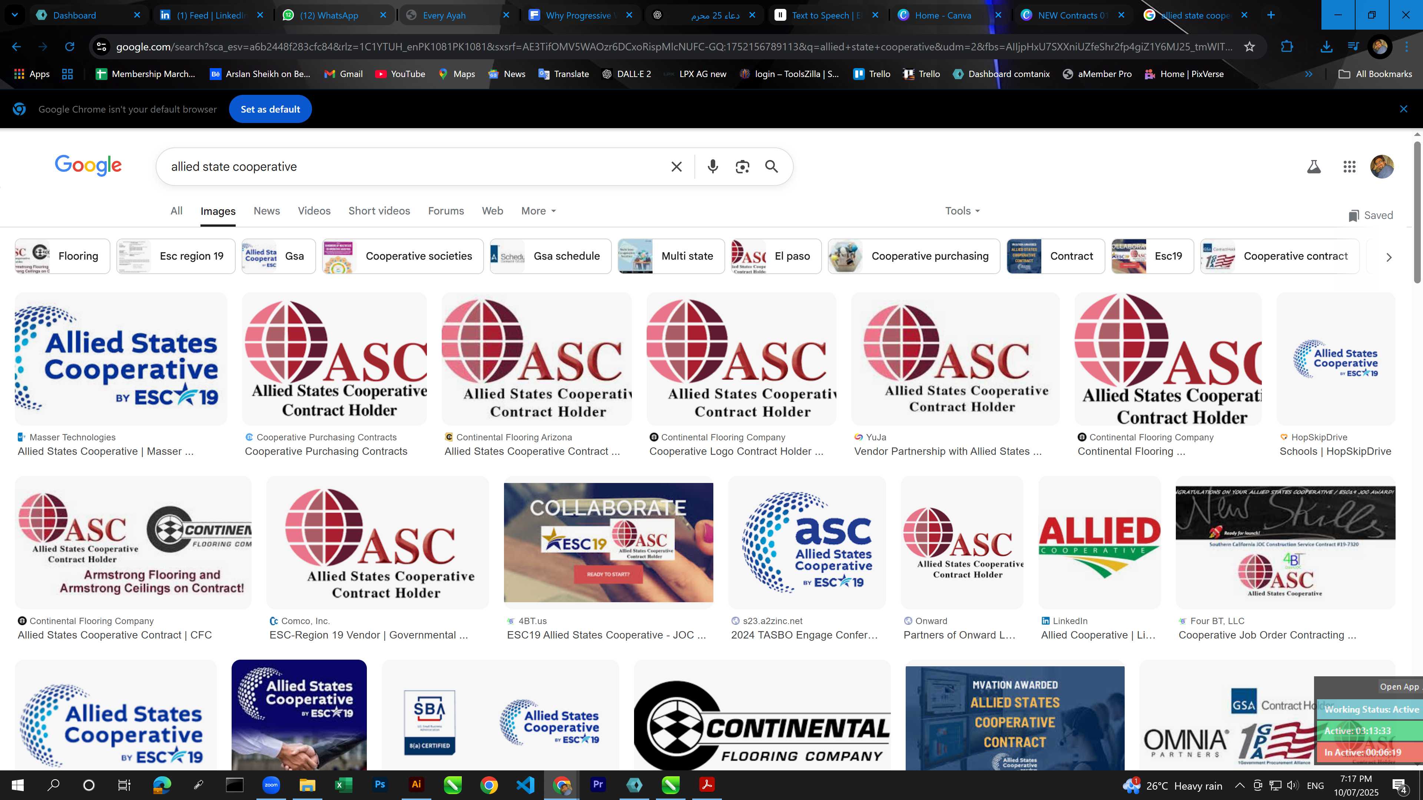Open the COLLABORATE ESC19 image thumbnail

(x=608, y=542)
